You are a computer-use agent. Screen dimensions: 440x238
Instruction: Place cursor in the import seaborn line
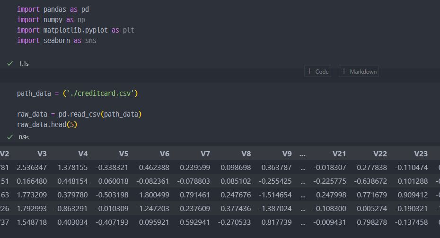point(57,41)
